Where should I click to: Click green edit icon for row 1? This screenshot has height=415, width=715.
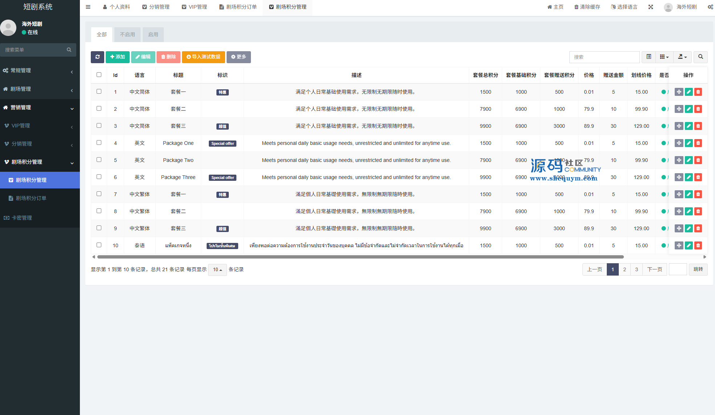(688, 92)
